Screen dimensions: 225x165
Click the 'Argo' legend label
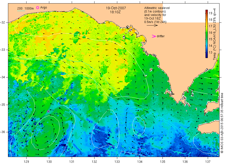pyautogui.click(x=43, y=7)
